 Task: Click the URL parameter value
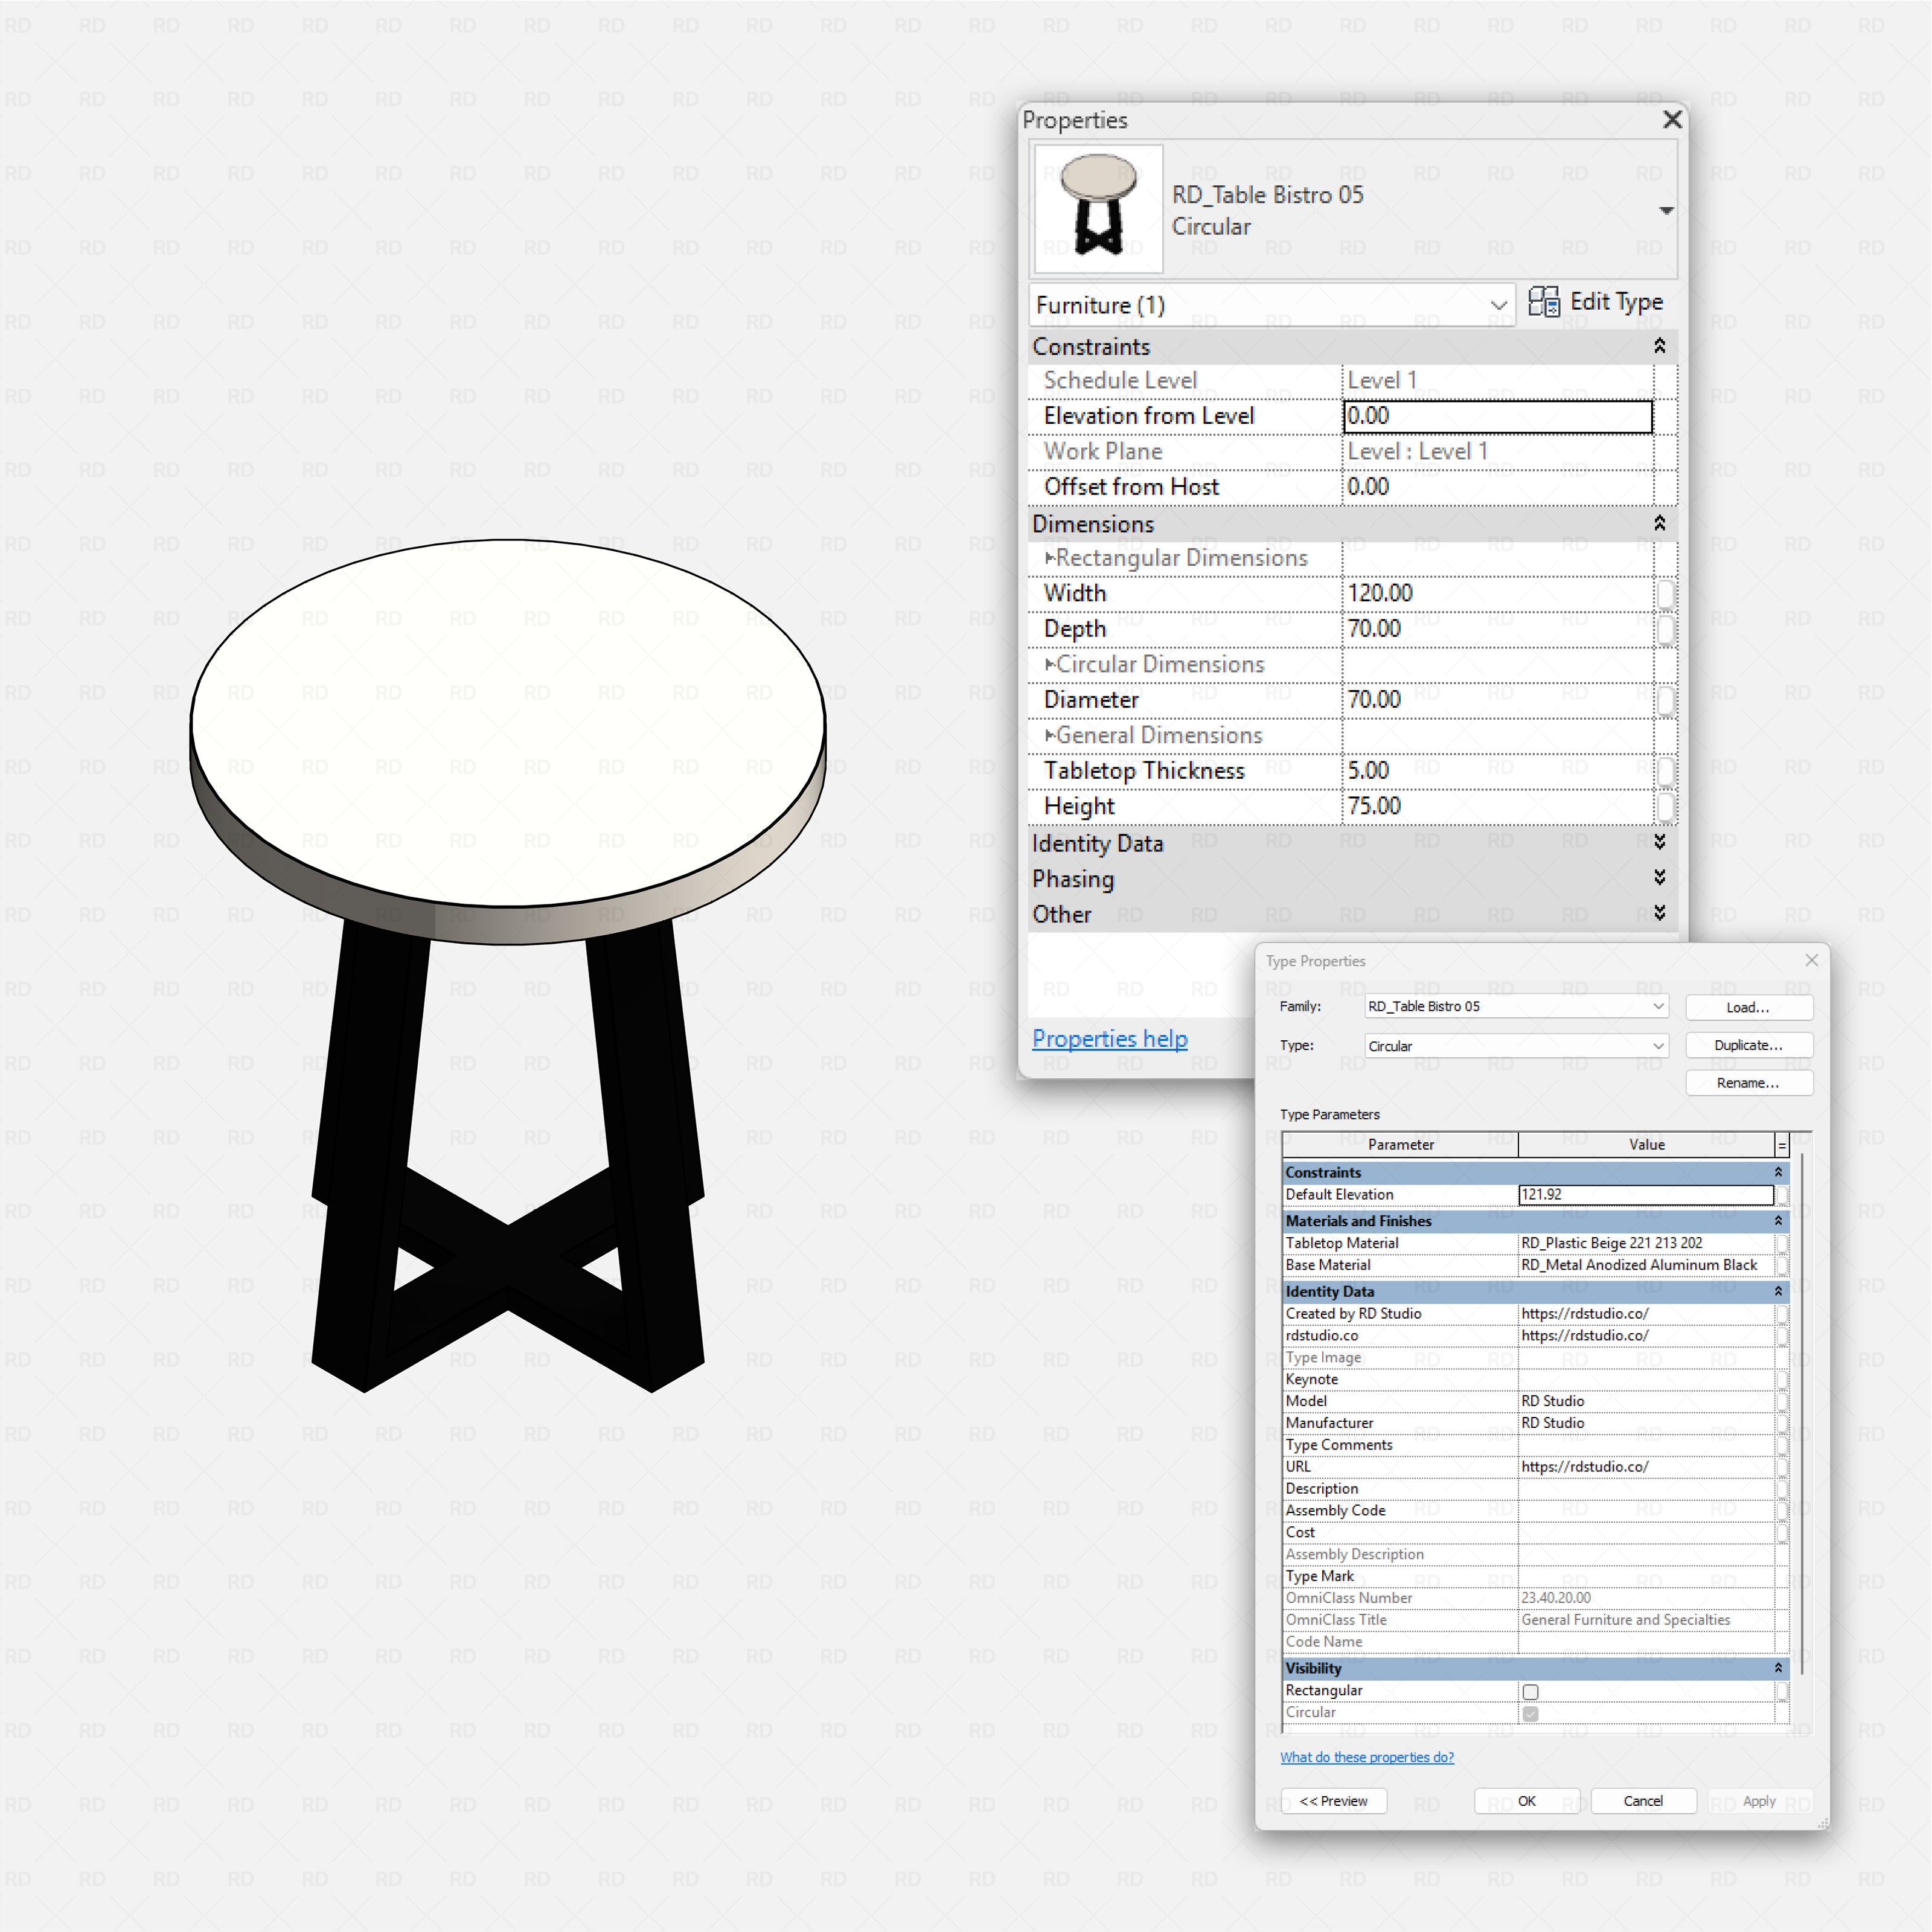pyautogui.click(x=1646, y=1467)
